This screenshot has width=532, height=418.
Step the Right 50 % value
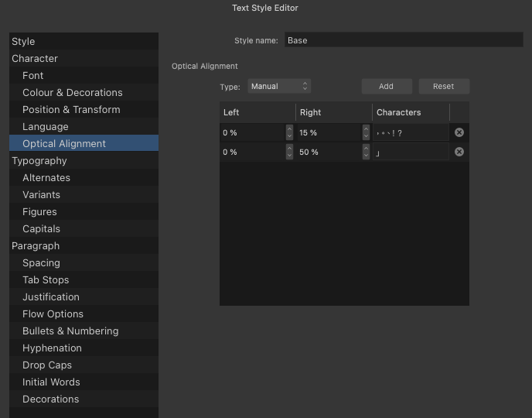pyautogui.click(x=366, y=152)
